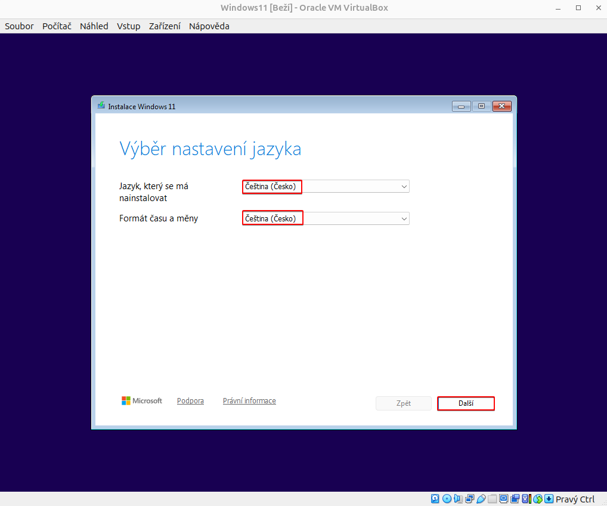607x506 pixels.
Task: Click the network adapters status icon
Action: [x=469, y=499]
